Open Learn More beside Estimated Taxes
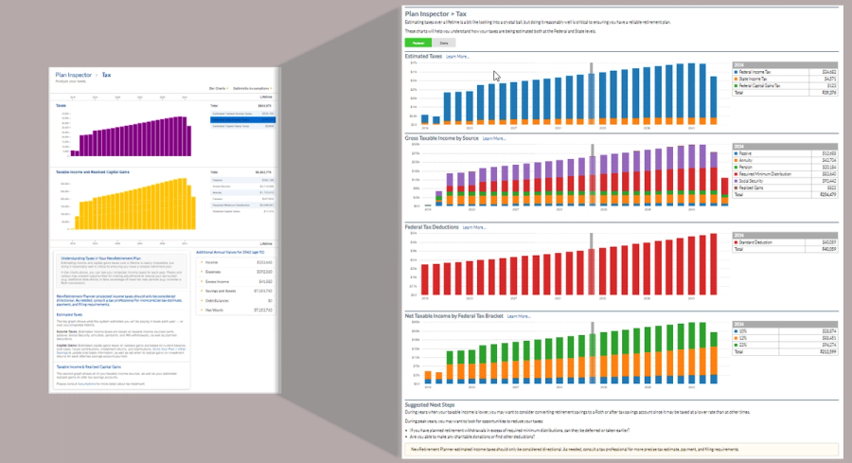Image resolution: width=852 pixels, height=463 pixels. click(x=457, y=57)
